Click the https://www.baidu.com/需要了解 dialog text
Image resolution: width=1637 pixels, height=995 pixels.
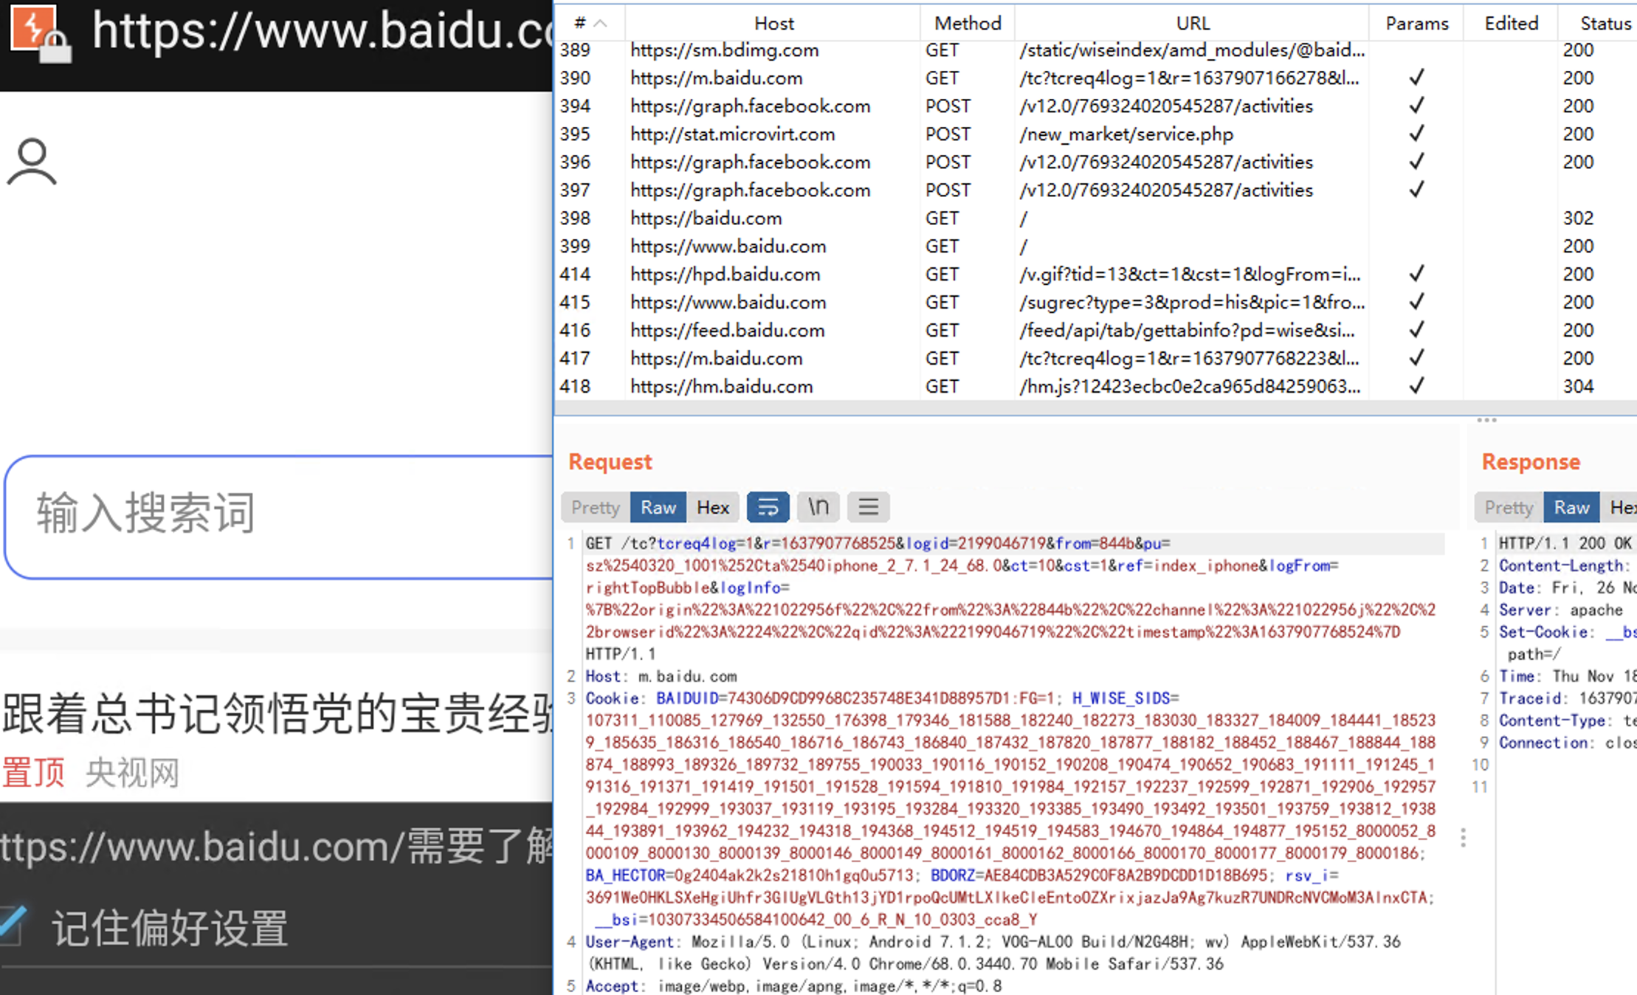pos(277,846)
